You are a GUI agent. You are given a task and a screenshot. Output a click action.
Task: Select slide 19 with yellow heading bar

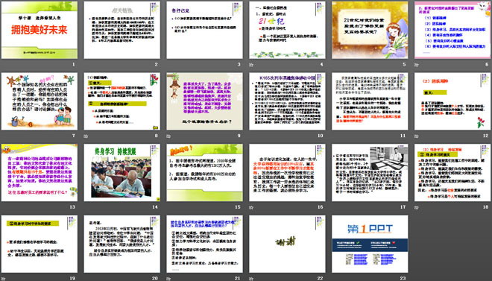coord(40,244)
